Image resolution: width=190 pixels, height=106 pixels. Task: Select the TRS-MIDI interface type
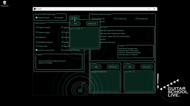pos(59,18)
